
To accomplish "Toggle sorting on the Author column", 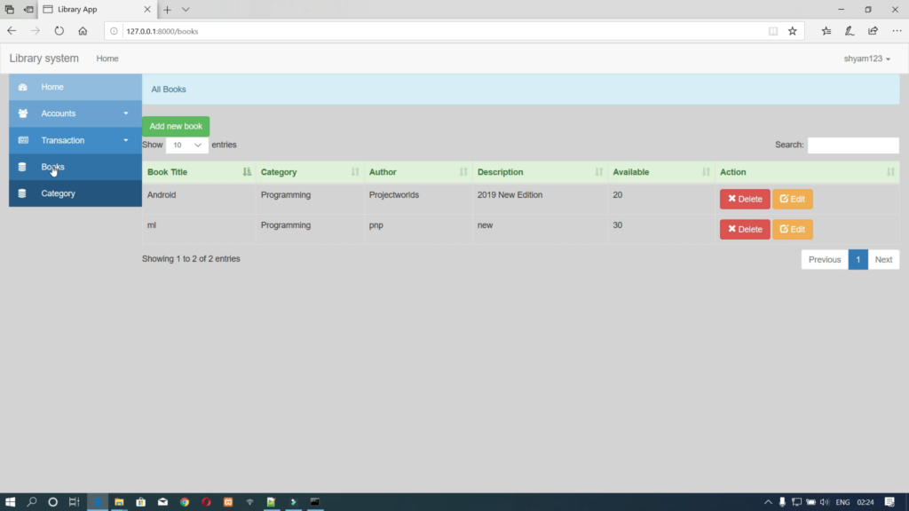I will (383, 171).
